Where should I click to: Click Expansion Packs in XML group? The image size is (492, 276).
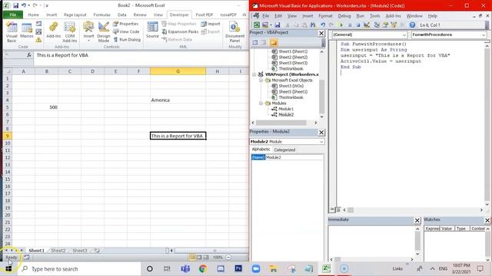coord(180,31)
